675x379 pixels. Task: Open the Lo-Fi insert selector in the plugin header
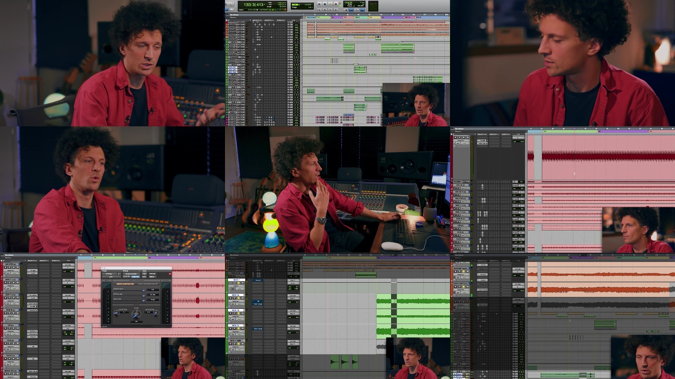click(111, 277)
